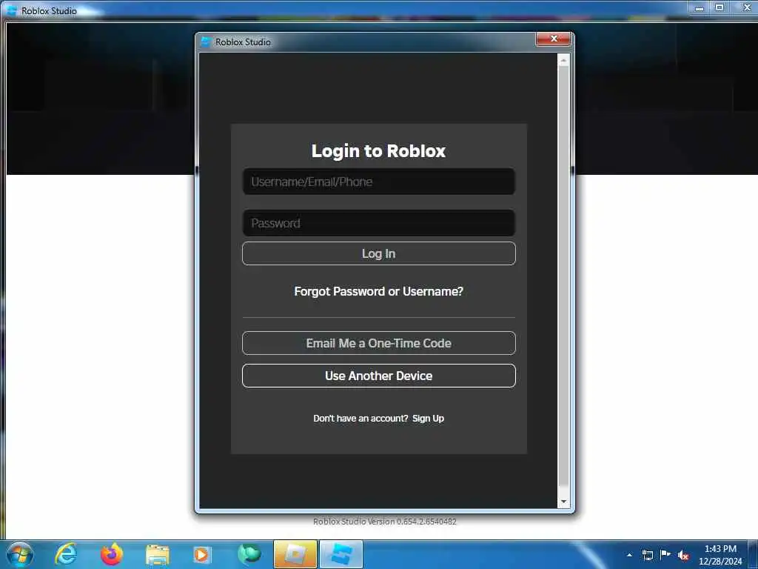Viewport: 758px width, 569px height.
Task: Click the login dialog scrollbar up arrow
Action: click(x=563, y=60)
